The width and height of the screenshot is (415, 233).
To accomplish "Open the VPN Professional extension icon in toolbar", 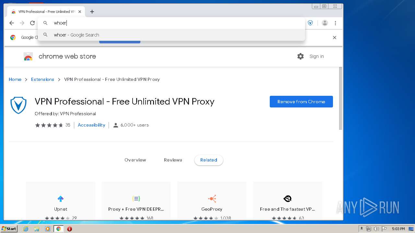I will (310, 23).
